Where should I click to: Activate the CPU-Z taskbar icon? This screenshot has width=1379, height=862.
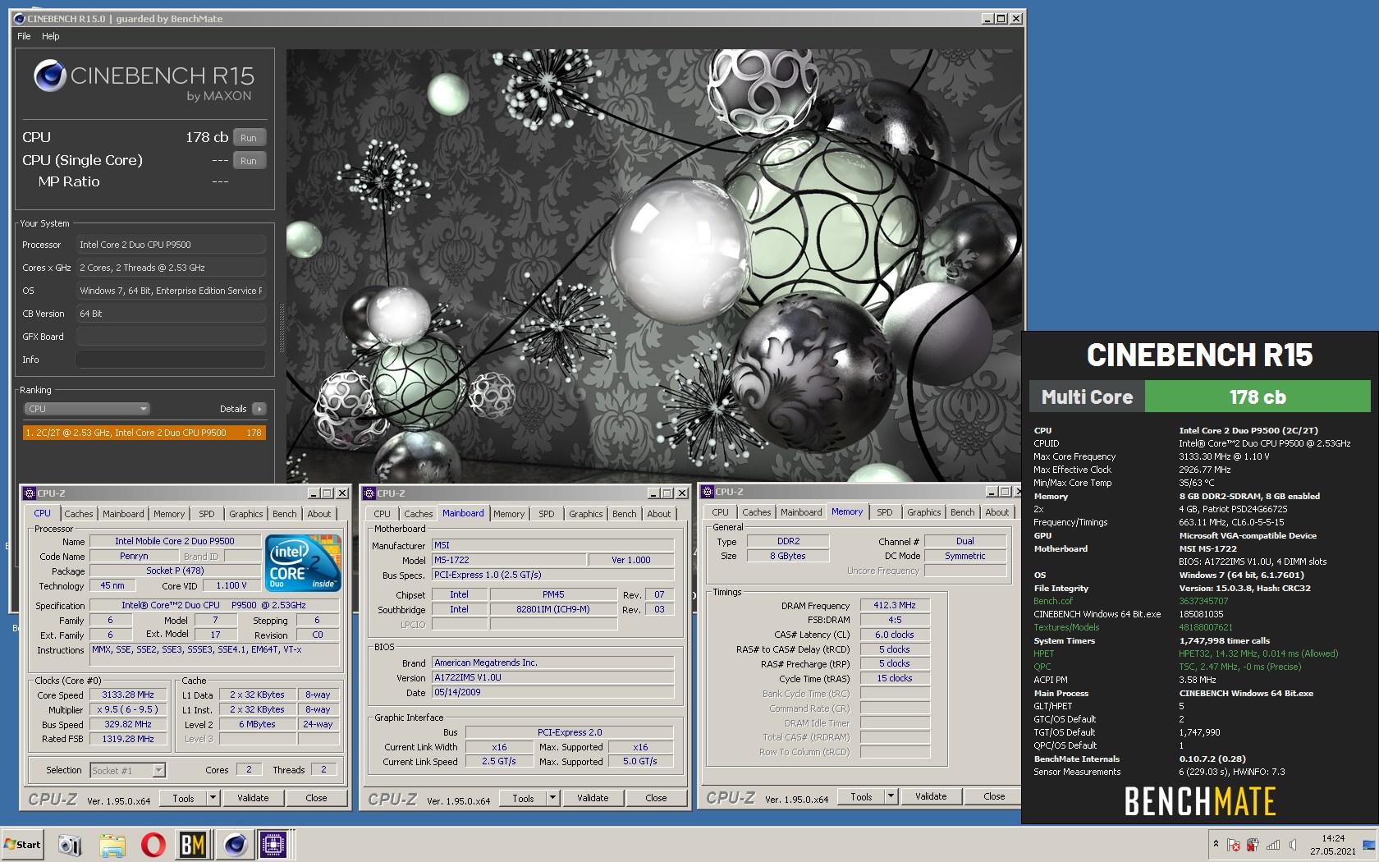point(273,844)
